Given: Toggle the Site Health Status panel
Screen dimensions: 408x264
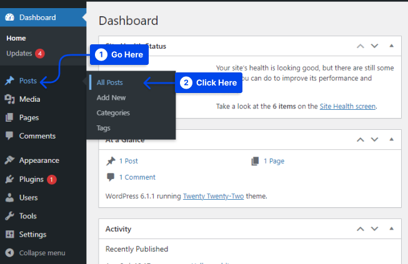Looking at the screenshot, I should pos(391,46).
